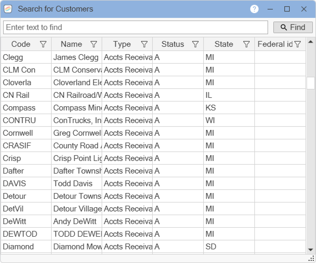316x263 pixels.
Task: Maximize the Search for Customers window
Action: tap(287, 9)
